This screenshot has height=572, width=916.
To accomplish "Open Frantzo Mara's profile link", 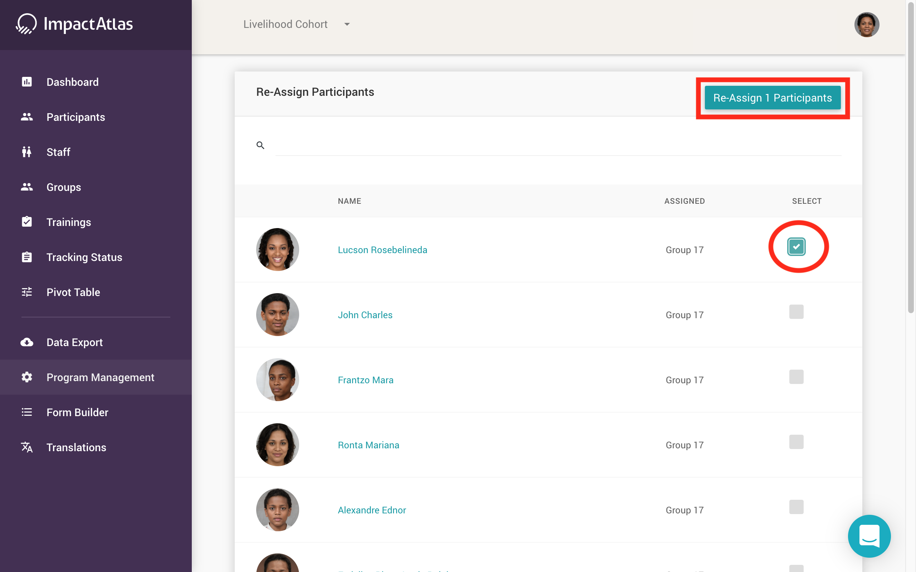I will coord(365,380).
